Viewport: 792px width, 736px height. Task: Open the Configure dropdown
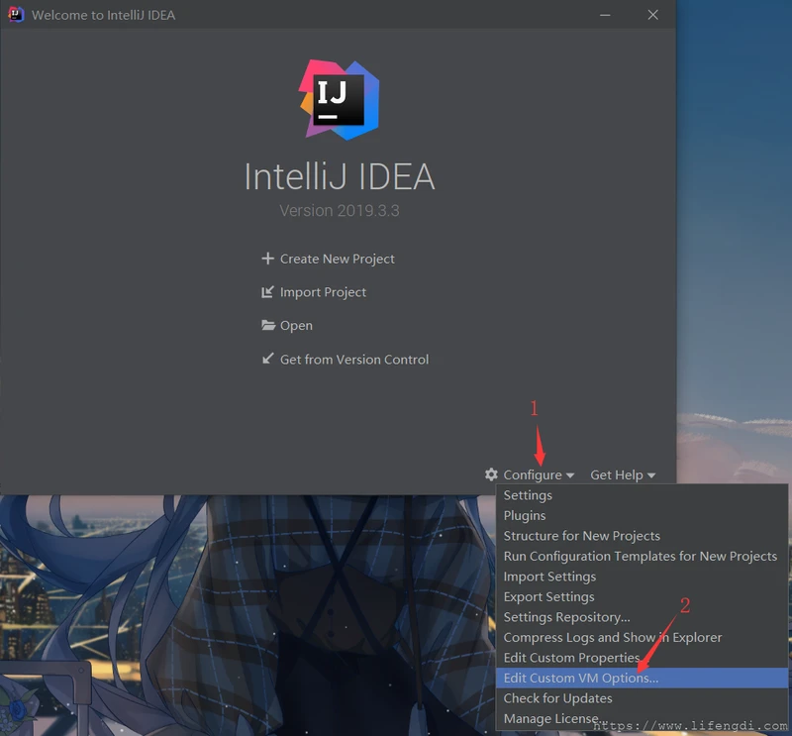coord(534,474)
